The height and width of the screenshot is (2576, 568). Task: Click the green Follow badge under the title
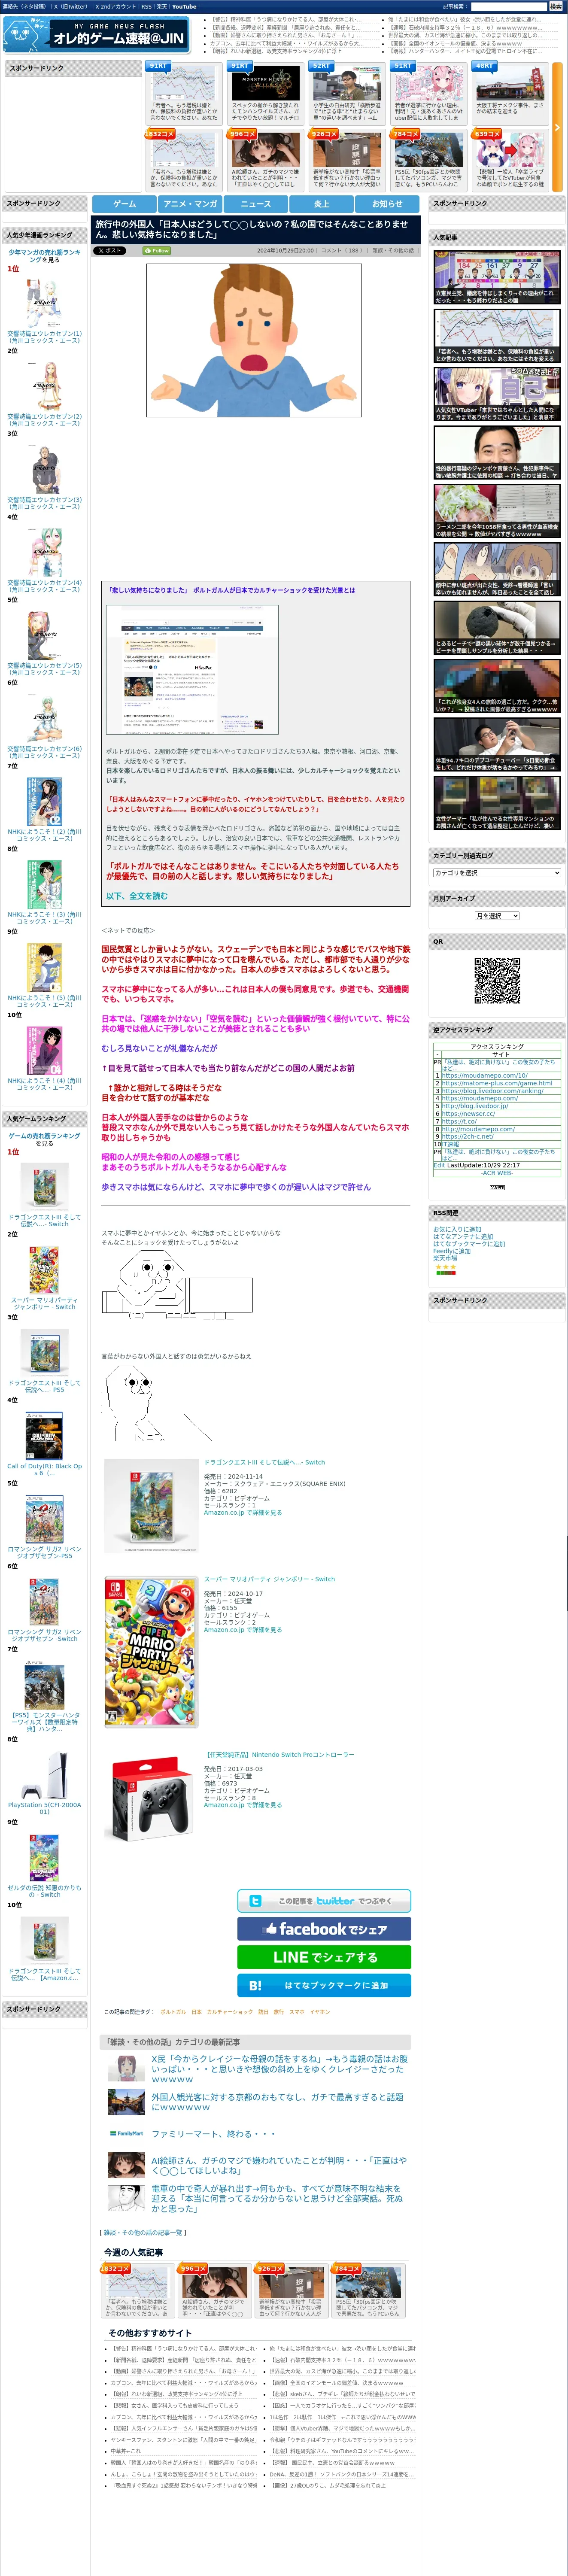tap(157, 251)
